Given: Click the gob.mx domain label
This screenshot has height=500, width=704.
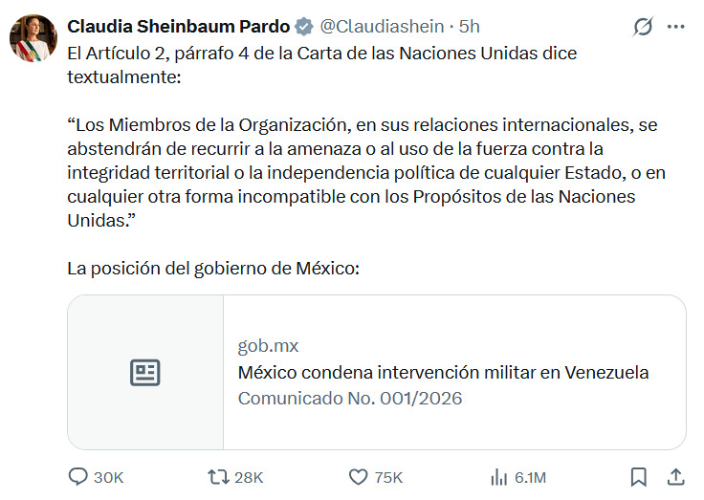Looking at the screenshot, I should [268, 346].
